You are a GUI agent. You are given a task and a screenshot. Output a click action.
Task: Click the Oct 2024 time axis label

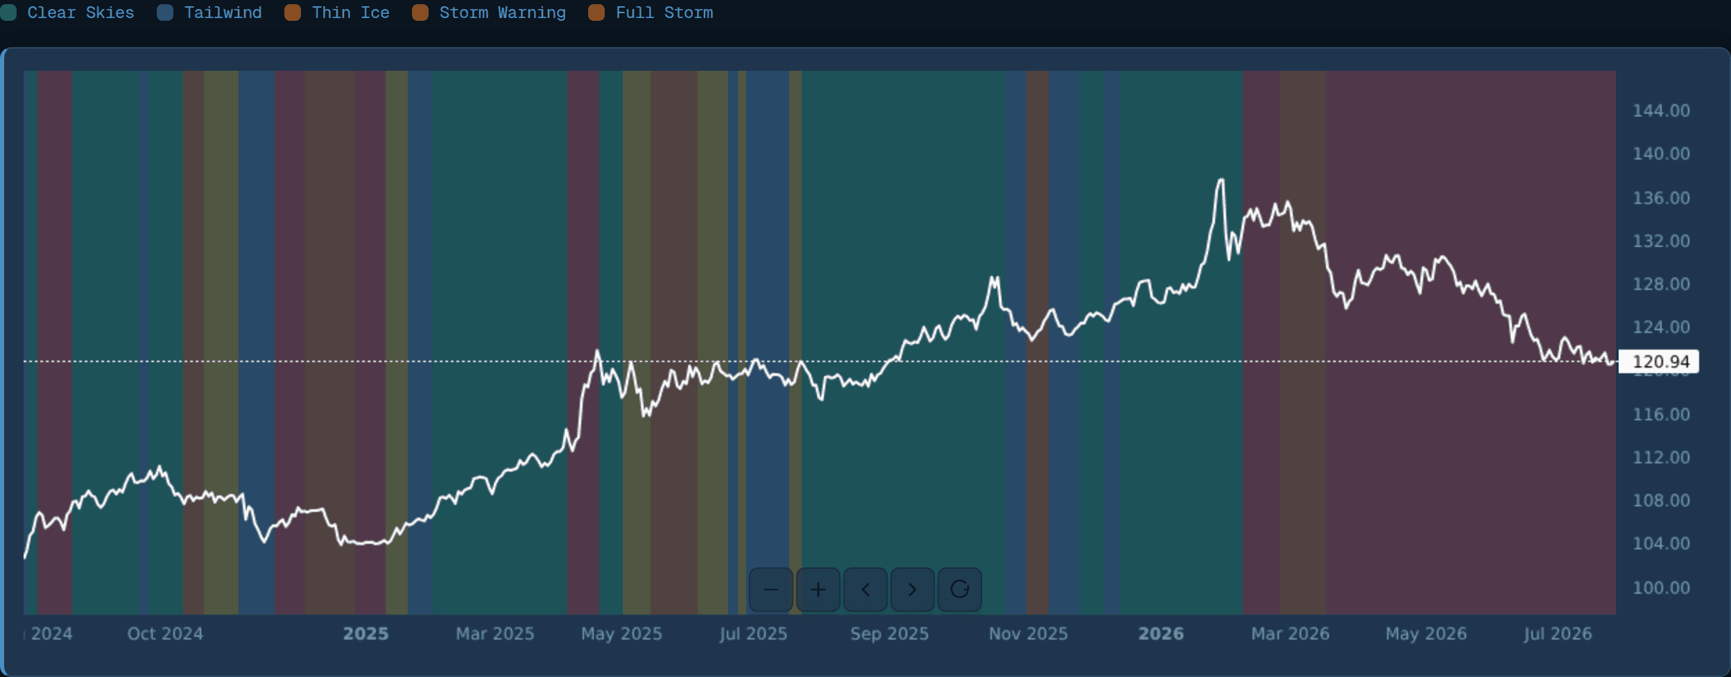tap(165, 634)
